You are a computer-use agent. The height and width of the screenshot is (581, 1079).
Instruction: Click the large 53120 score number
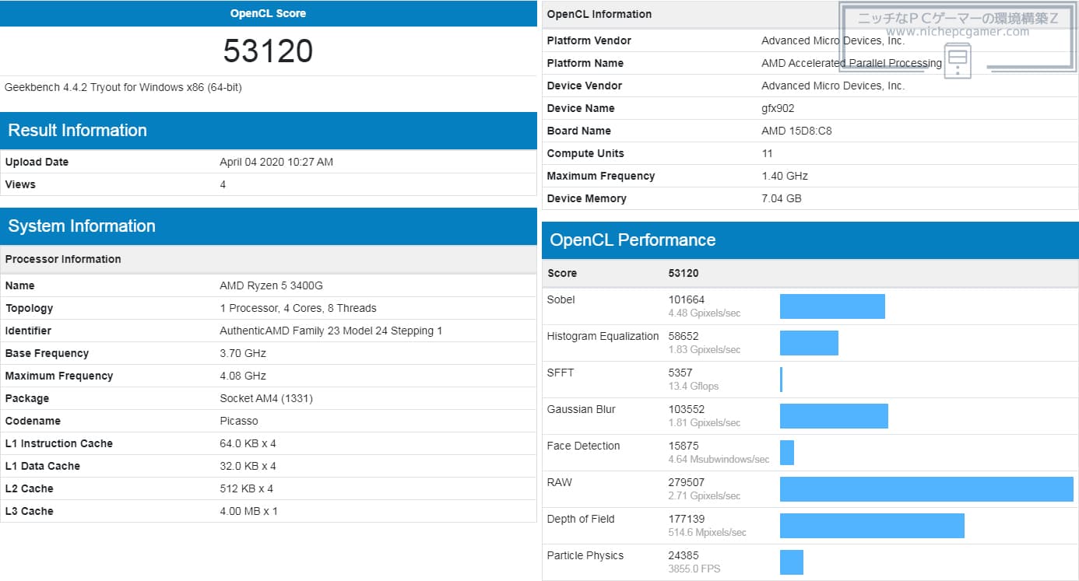pyautogui.click(x=268, y=51)
